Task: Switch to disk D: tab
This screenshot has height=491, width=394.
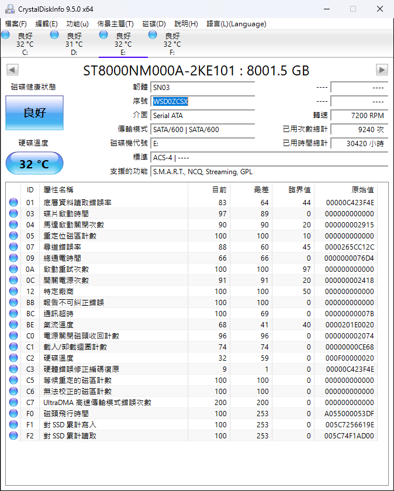Action: click(x=74, y=43)
